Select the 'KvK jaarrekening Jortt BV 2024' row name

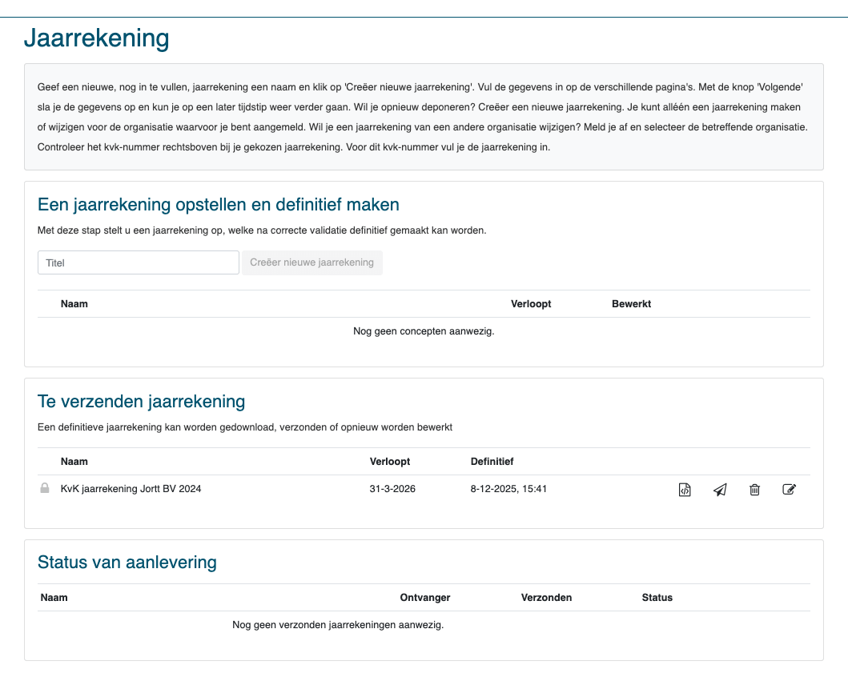tap(131, 489)
